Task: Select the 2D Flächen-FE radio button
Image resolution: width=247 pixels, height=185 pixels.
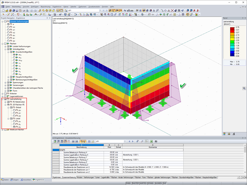Action: click(8, 105)
